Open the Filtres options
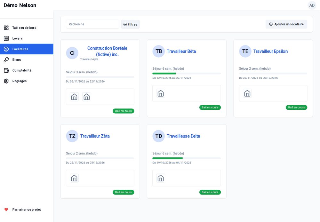The image size is (320, 222). tap(130, 24)
